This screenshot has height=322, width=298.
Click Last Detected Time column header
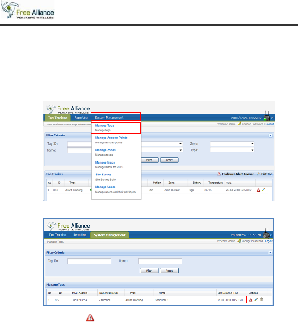(228, 293)
